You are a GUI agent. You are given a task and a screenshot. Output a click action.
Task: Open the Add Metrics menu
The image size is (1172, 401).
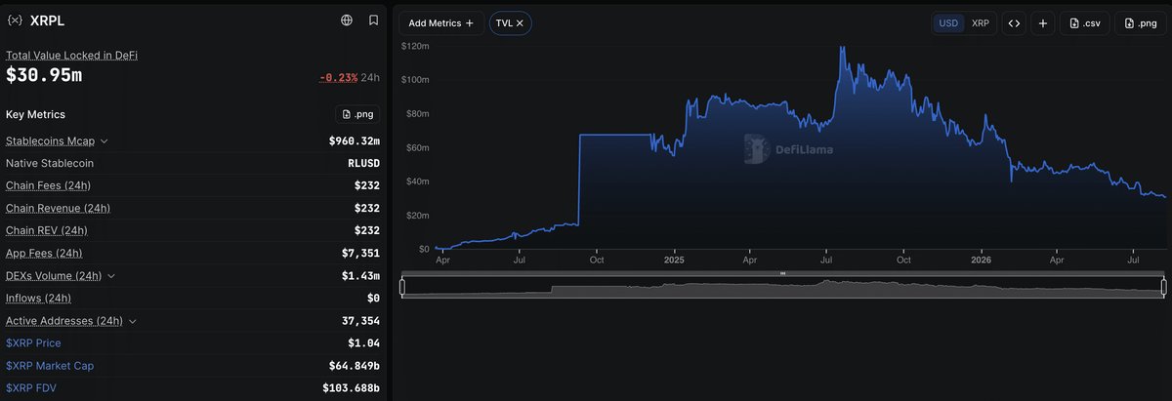pos(441,22)
